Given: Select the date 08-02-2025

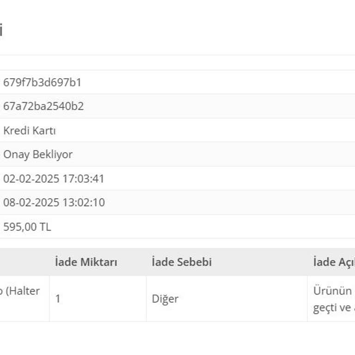Looking at the screenshot, I should (x=31, y=203).
